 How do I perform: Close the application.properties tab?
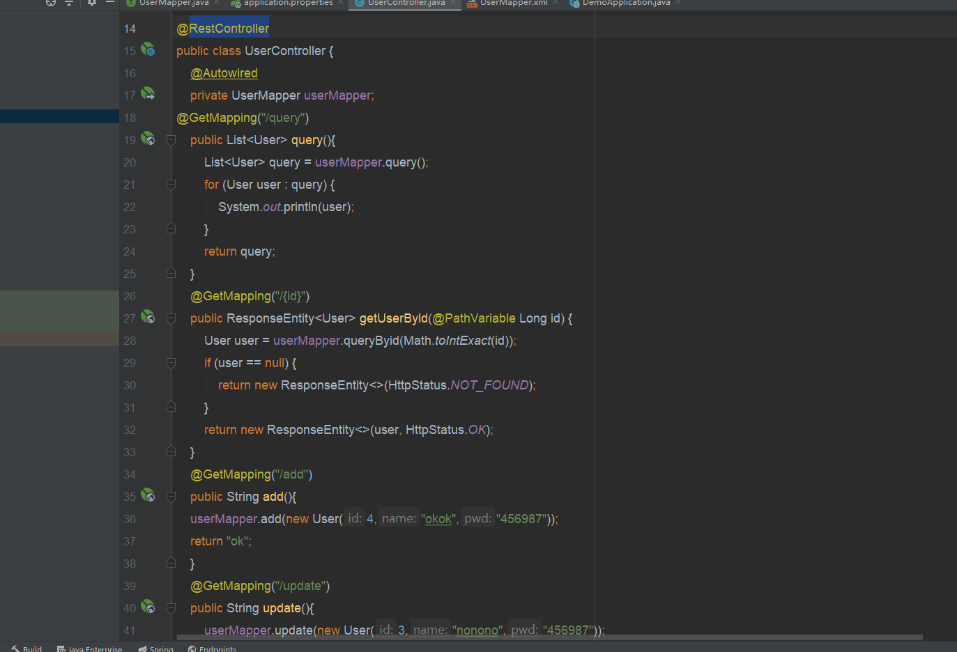click(341, 3)
